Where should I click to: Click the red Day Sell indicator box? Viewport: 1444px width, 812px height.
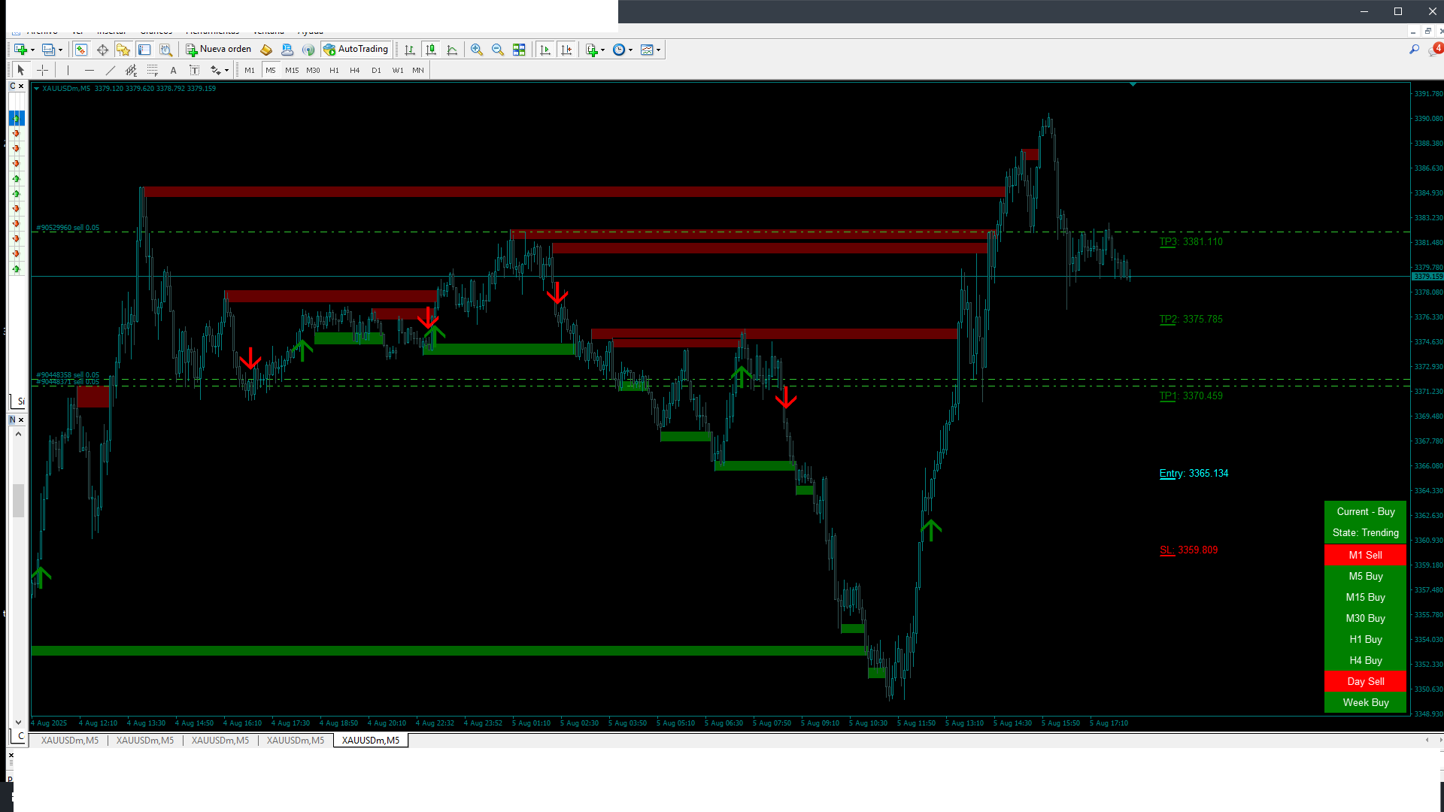point(1365,681)
